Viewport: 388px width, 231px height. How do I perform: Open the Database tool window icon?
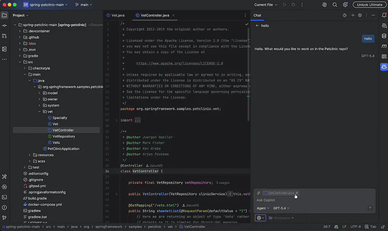(384, 36)
